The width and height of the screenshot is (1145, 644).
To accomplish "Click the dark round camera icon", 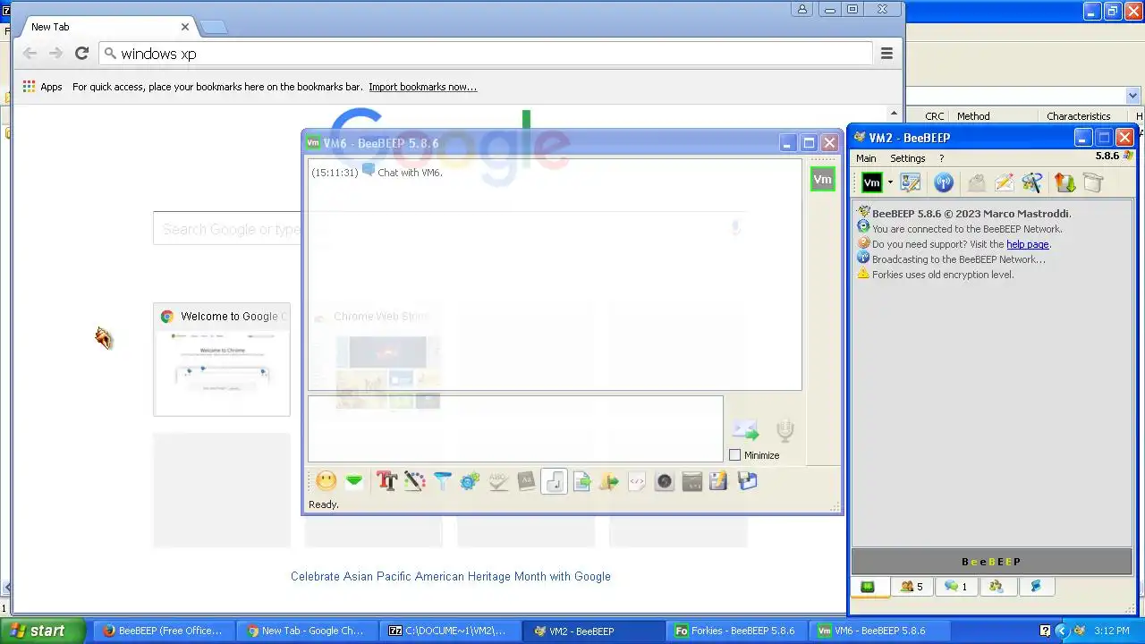I will coord(665,481).
